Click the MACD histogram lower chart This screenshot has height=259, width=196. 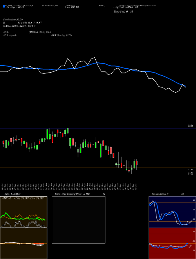[x=24, y=243]
